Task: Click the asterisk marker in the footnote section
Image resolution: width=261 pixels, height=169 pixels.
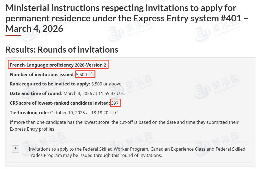Action: [x=16, y=149]
